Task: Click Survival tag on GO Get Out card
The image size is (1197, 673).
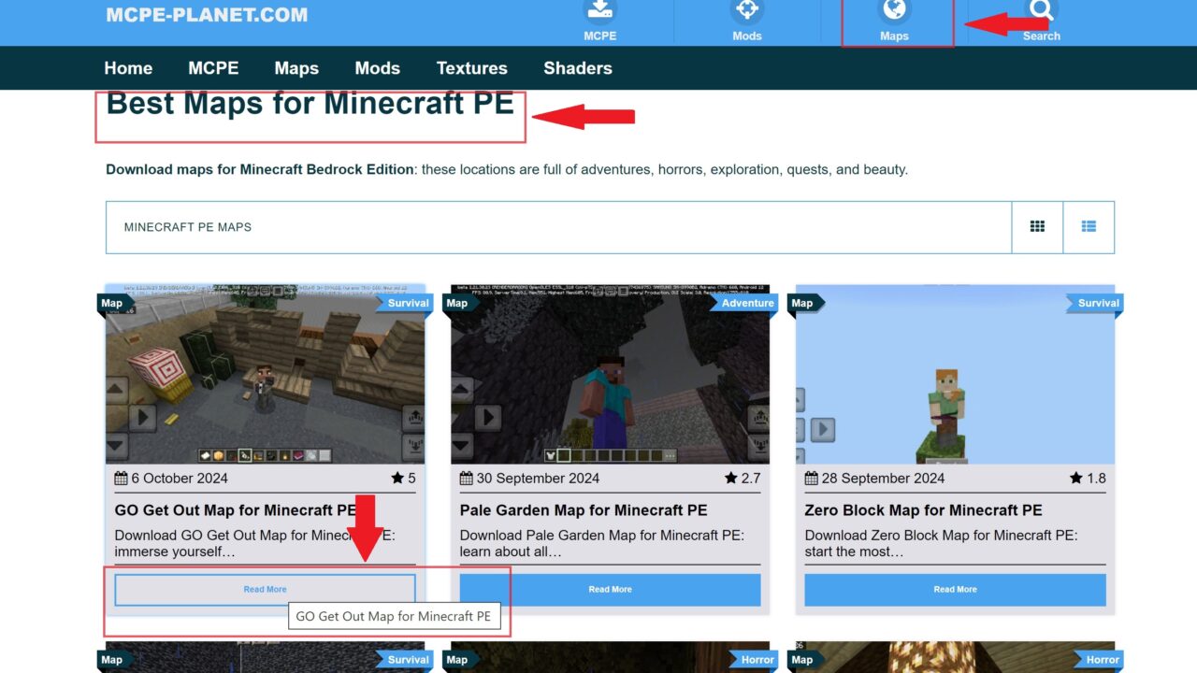Action: point(405,303)
